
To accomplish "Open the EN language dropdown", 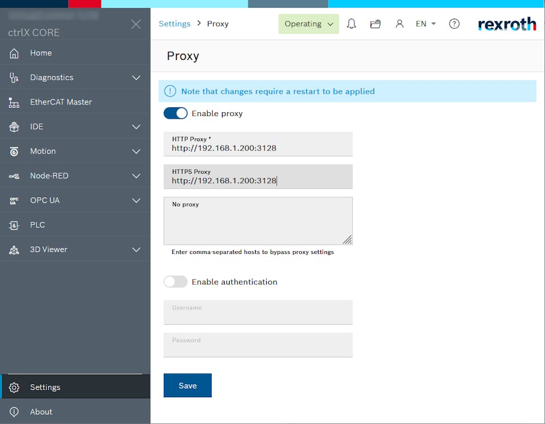I will point(426,23).
